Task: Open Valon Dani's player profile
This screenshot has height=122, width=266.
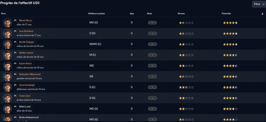Action: (x=25, y=96)
